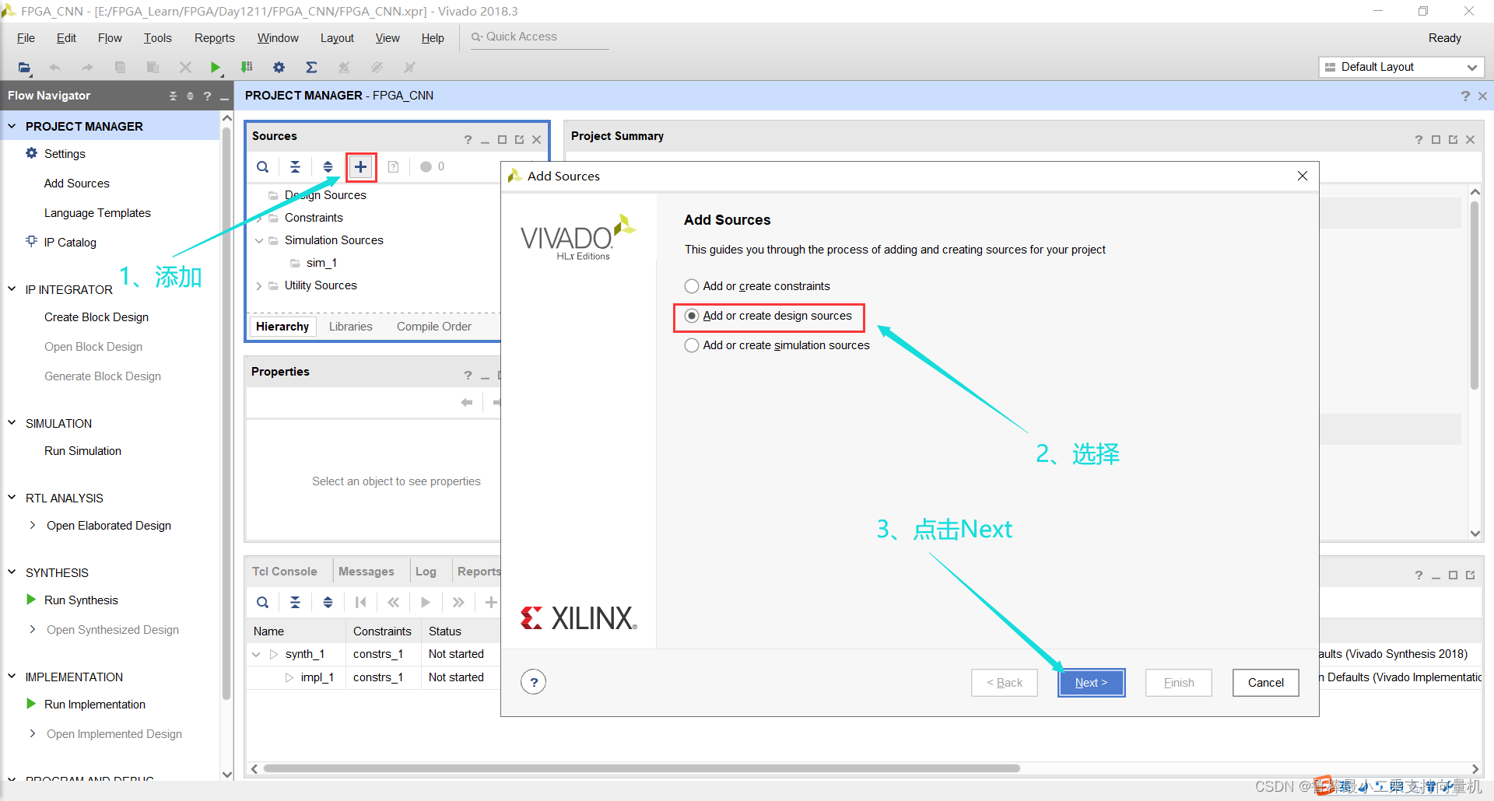Image resolution: width=1494 pixels, height=801 pixels.
Task: Click the disabled Back button
Action: (x=1005, y=683)
